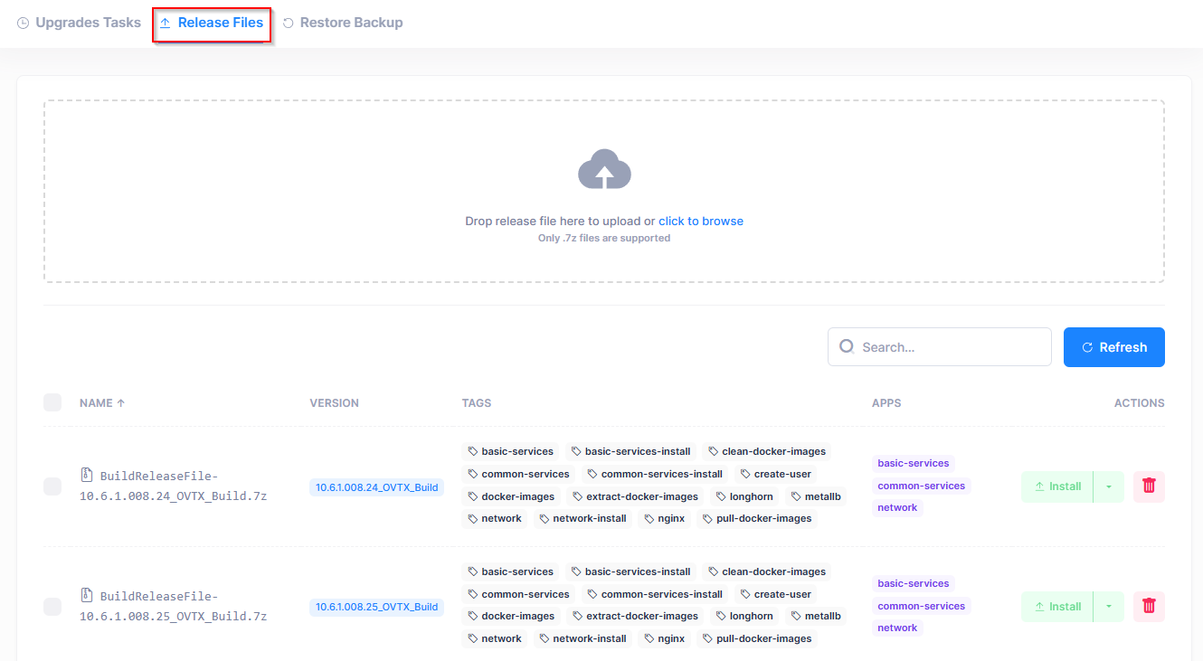Click the version badge 10.6.1.008.25_OVTX_Build
This screenshot has height=661, width=1203.
point(376,607)
